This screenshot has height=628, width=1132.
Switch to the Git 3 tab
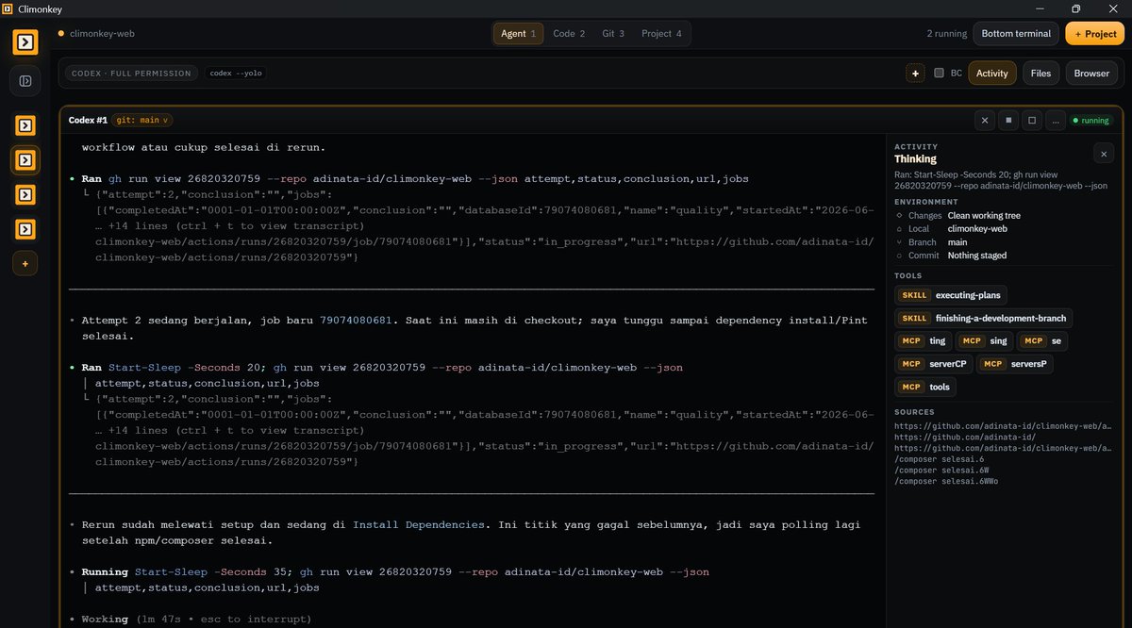point(613,34)
